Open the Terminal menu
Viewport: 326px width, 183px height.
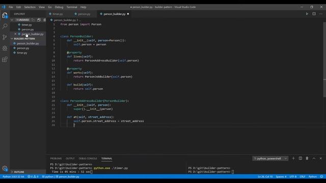tap(72, 7)
